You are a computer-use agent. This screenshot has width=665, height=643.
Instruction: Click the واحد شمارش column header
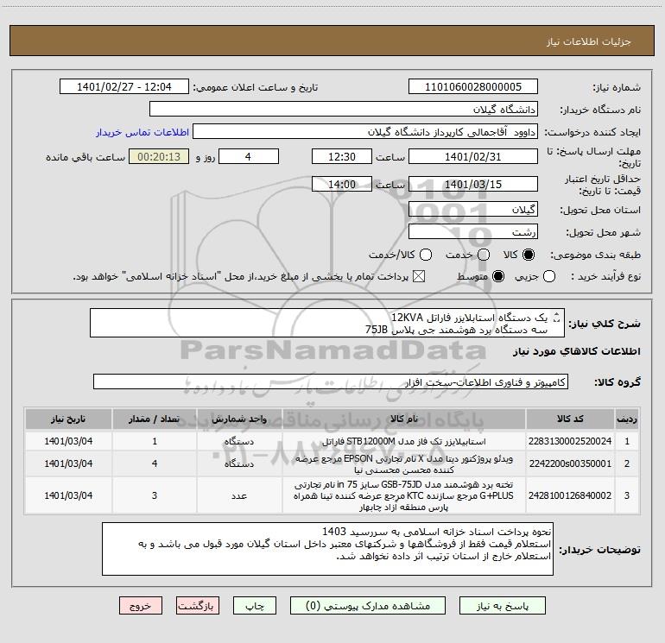click(x=239, y=419)
